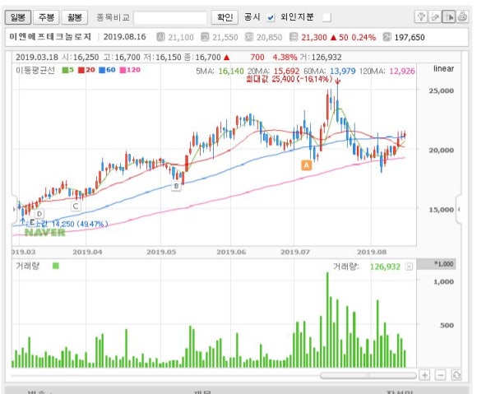Click the high price icon beside 21,550

205,37
